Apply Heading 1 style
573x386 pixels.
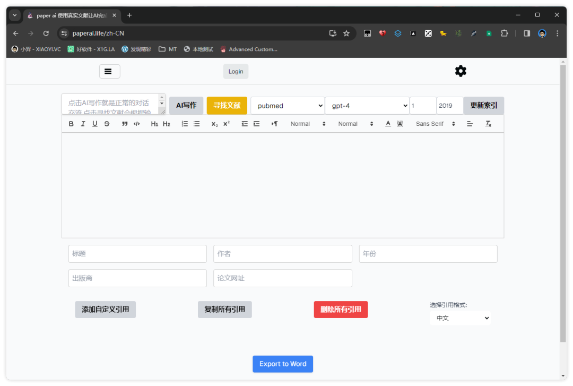click(x=154, y=124)
